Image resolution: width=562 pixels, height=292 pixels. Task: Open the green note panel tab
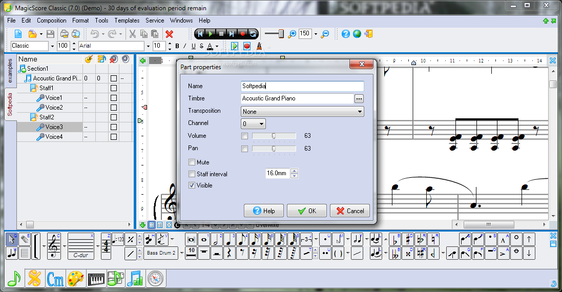point(14,278)
